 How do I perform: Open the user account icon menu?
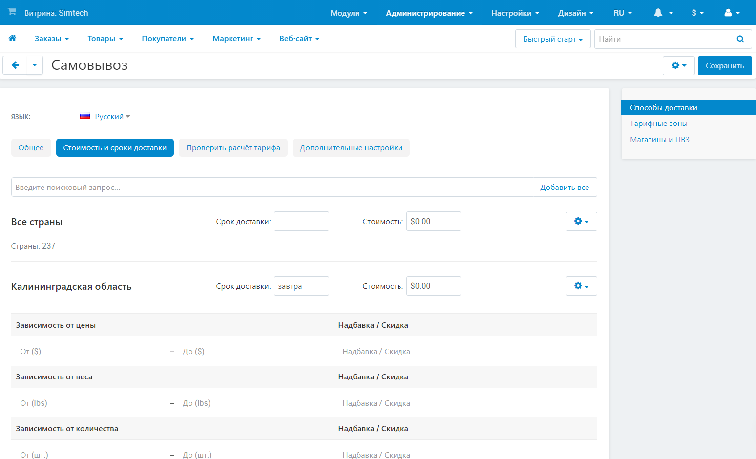[x=732, y=13]
